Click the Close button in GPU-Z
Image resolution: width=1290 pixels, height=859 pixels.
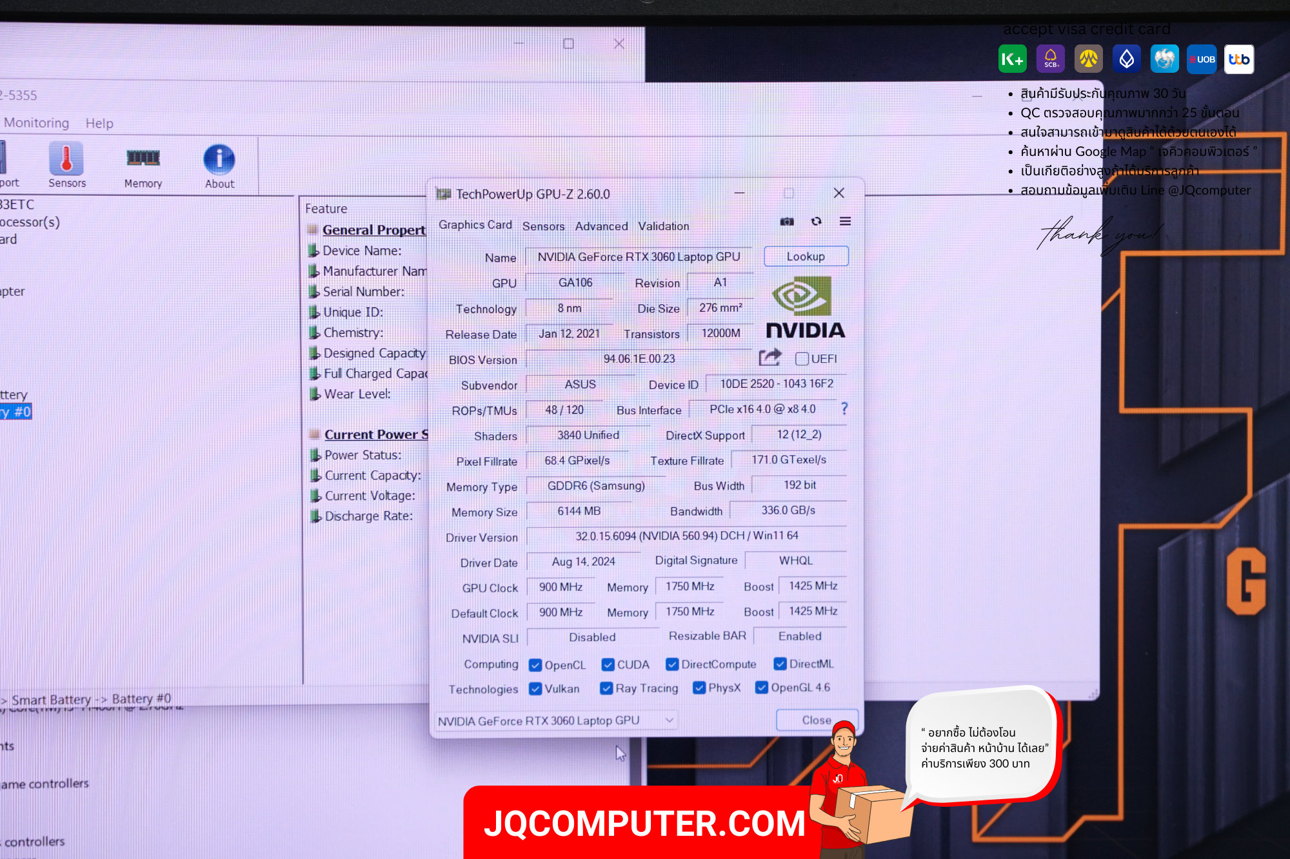click(817, 720)
